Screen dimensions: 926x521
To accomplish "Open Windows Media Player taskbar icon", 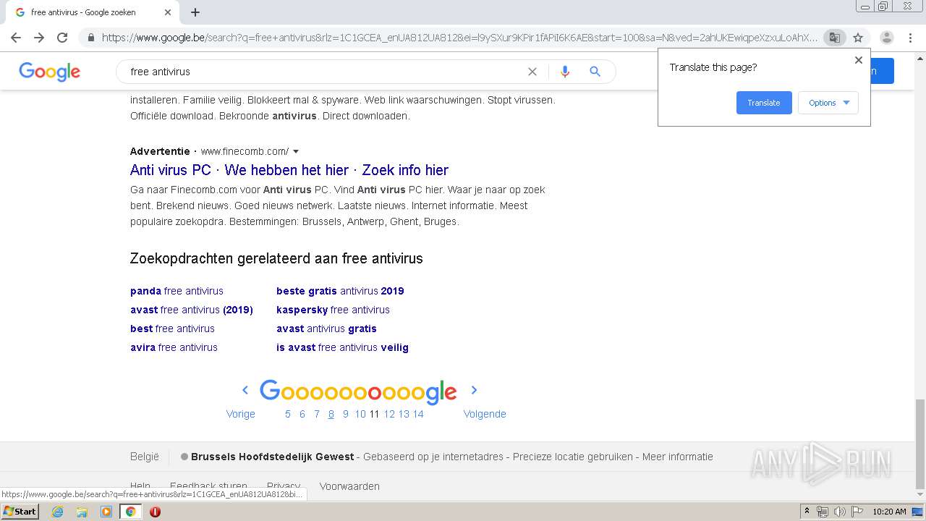I will click(x=106, y=512).
